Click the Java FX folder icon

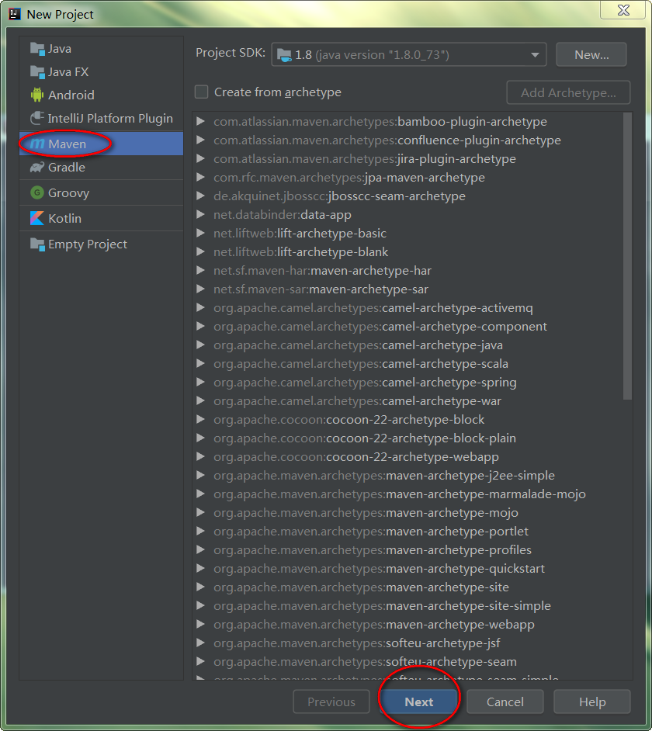click(x=37, y=72)
